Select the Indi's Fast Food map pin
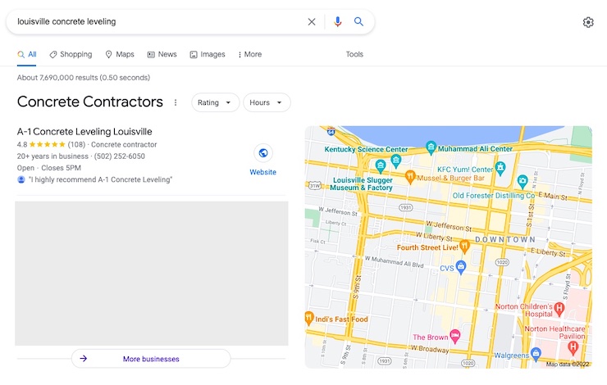The image size is (607, 385). tap(308, 317)
